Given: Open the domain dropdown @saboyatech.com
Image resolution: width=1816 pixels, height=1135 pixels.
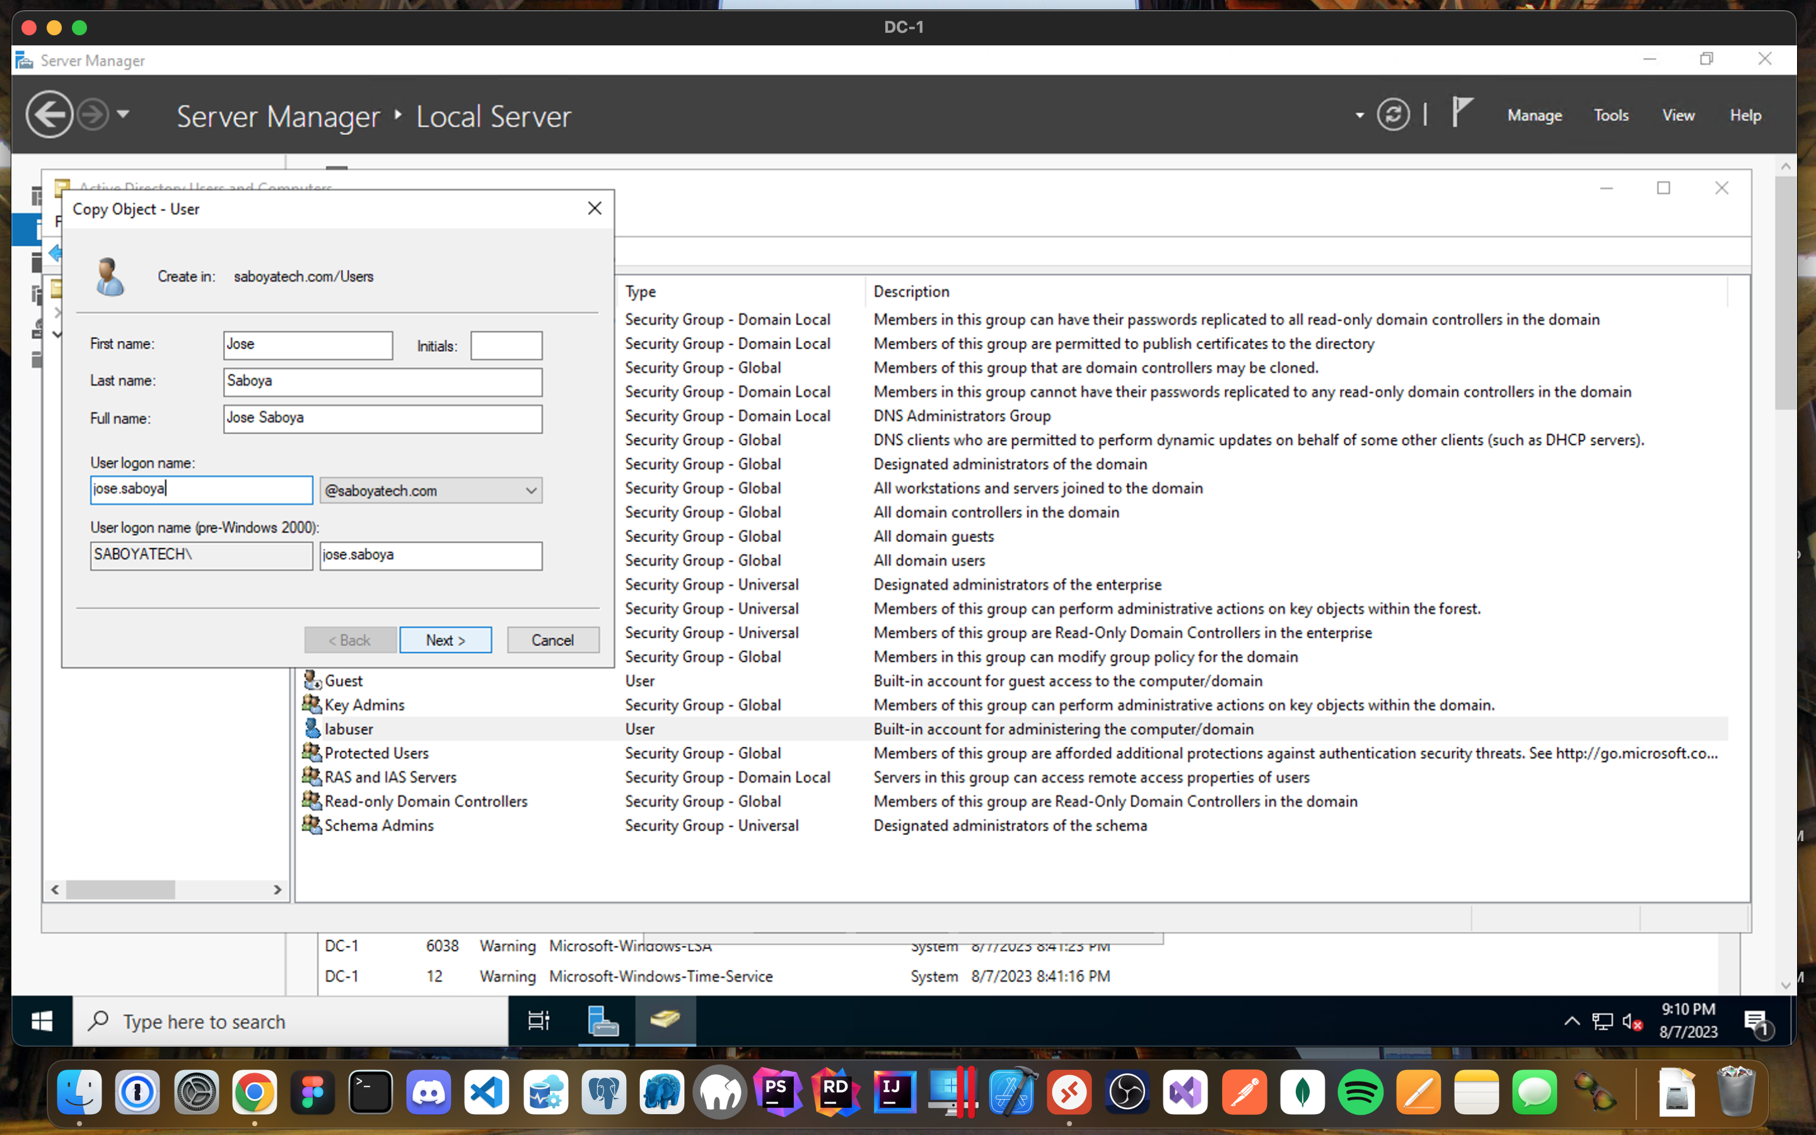Looking at the screenshot, I should [530, 491].
